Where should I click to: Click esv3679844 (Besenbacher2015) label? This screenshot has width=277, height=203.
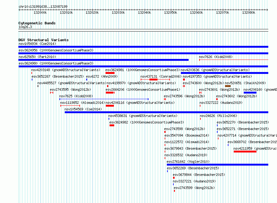click(x=199, y=175)
